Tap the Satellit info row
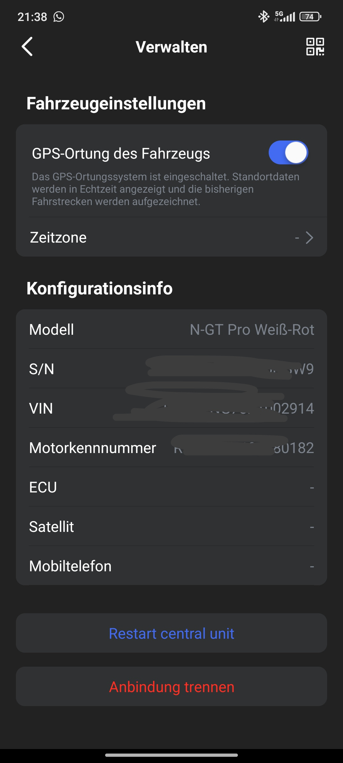 pos(171,526)
